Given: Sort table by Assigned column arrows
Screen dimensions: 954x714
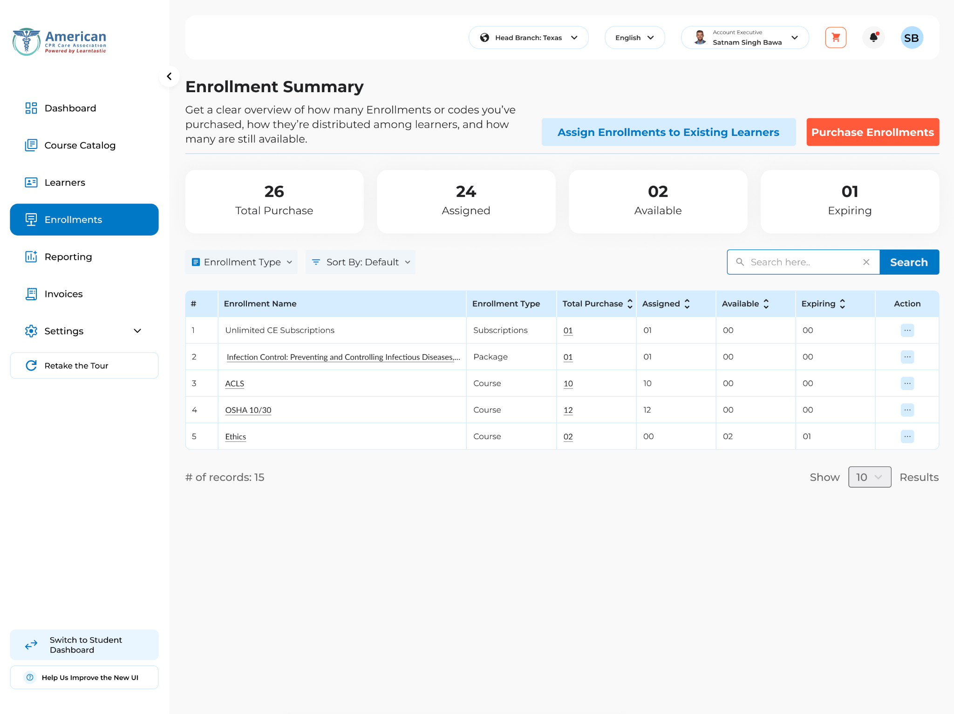Looking at the screenshot, I should click(x=687, y=304).
